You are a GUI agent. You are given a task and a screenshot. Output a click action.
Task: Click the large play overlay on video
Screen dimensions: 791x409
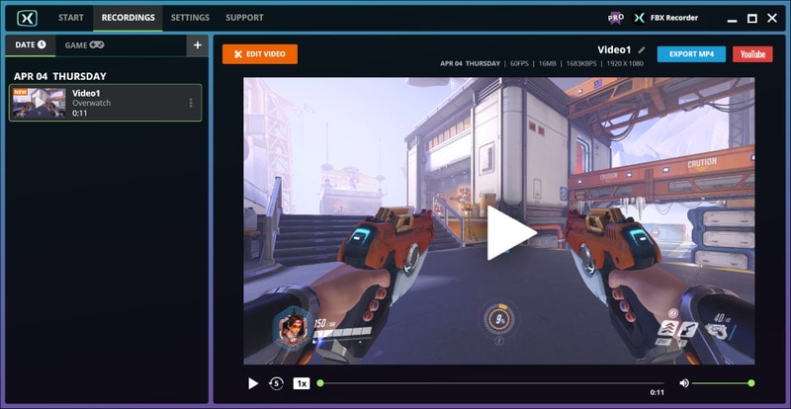point(510,233)
